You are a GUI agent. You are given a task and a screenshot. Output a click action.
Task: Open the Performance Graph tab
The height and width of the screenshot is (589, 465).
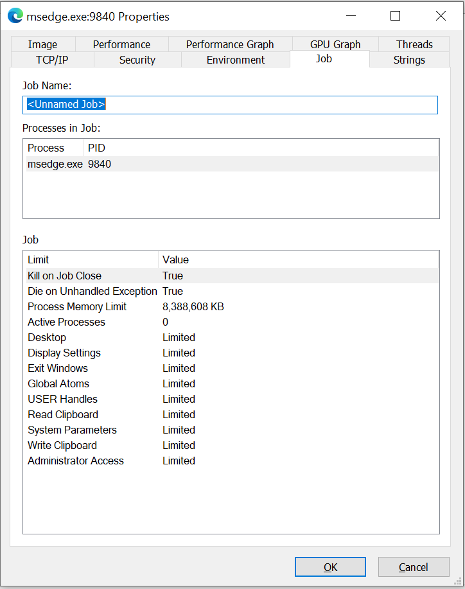[x=230, y=44]
